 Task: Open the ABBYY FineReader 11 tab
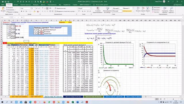(x=85, y=5)
